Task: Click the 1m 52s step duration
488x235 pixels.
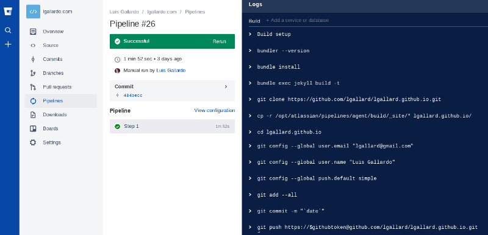Action: pyautogui.click(x=223, y=127)
